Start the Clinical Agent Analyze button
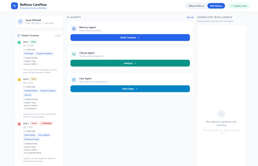The height and width of the screenshot is (166, 258). (130, 63)
